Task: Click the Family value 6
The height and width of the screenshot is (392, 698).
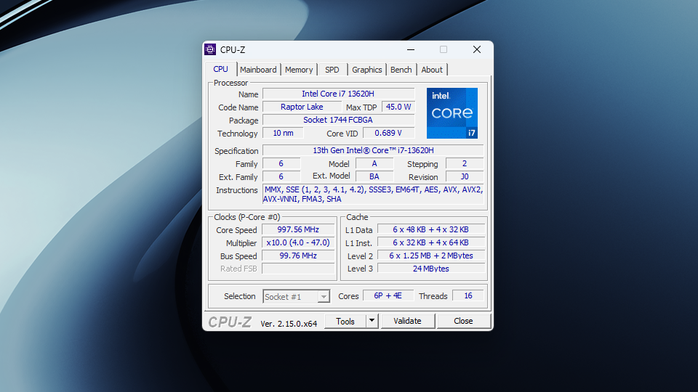Action: click(x=281, y=163)
